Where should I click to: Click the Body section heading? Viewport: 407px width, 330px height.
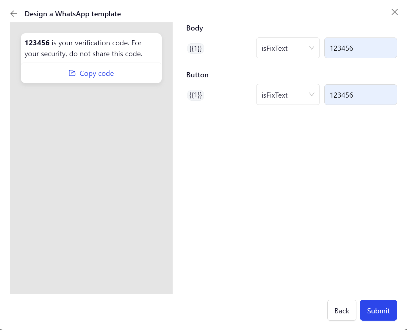coord(195,28)
